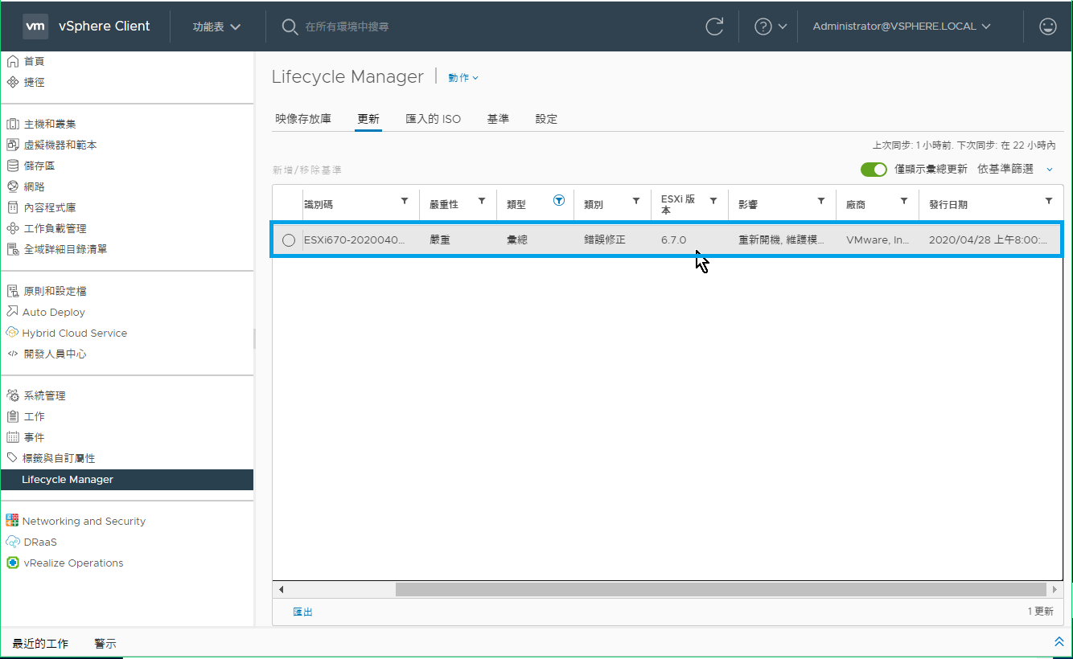Filter the 嚴重性 column
The width and height of the screenshot is (1073, 659).
pyautogui.click(x=482, y=201)
